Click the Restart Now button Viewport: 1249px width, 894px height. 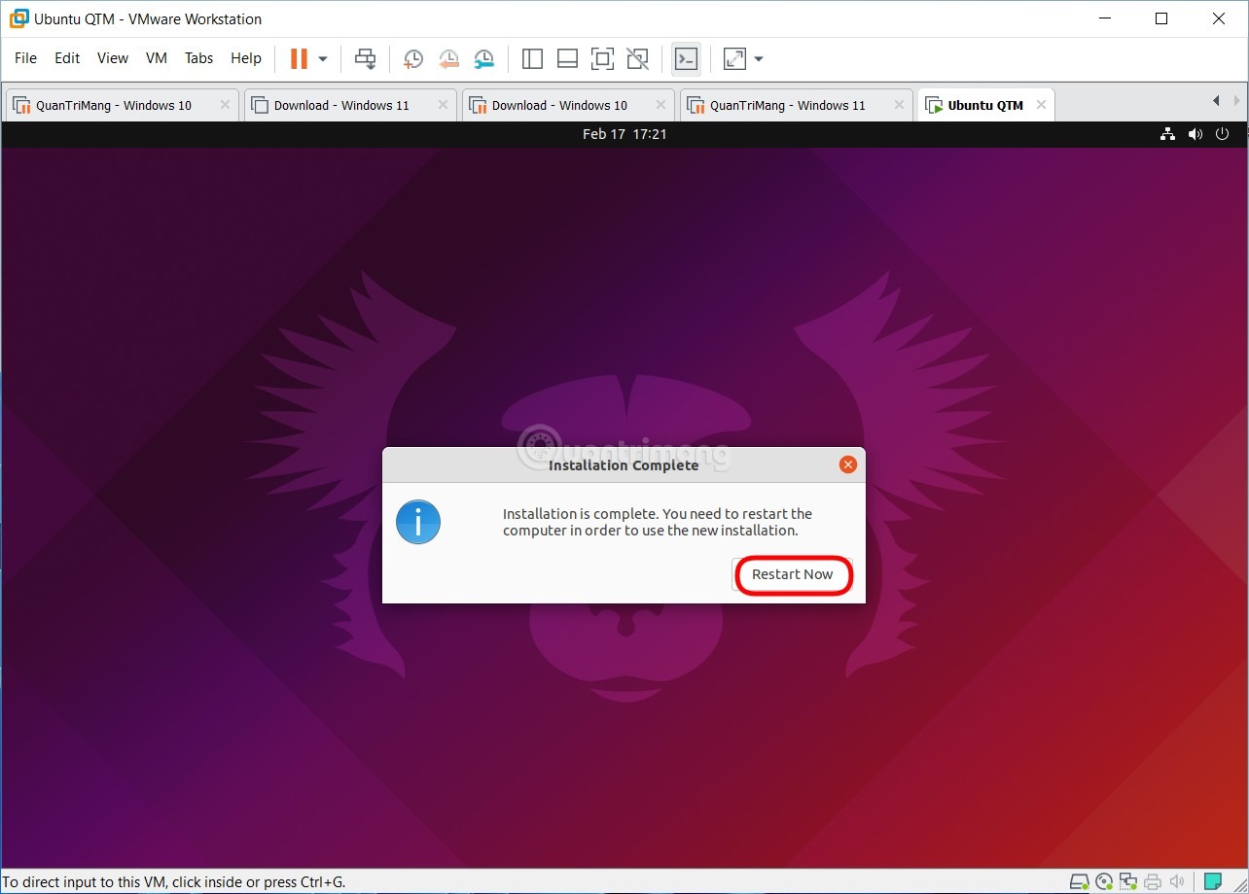point(793,574)
